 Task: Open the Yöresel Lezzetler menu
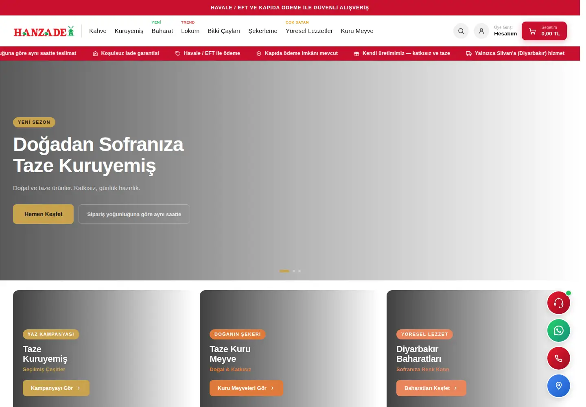pos(309,31)
